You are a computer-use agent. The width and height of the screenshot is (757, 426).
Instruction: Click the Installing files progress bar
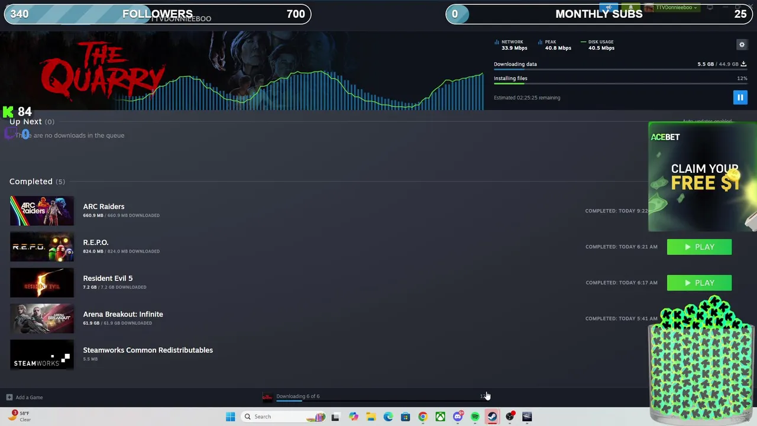(x=620, y=83)
